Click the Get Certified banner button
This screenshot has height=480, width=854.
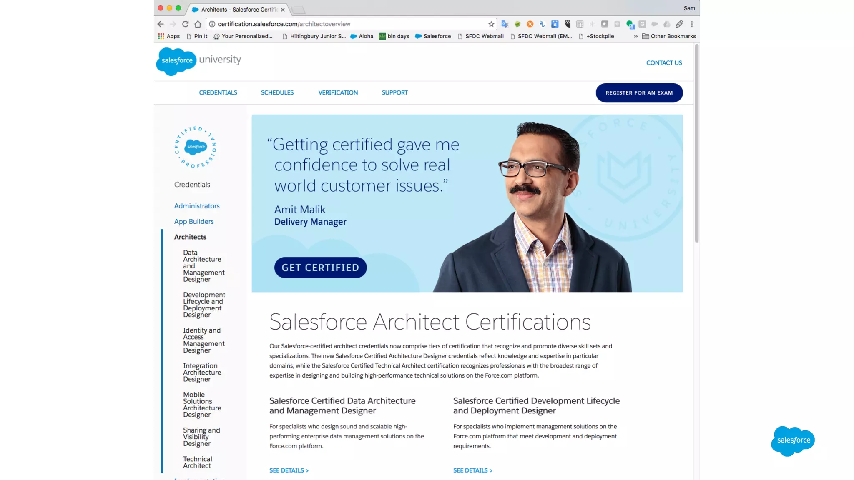[x=320, y=267]
